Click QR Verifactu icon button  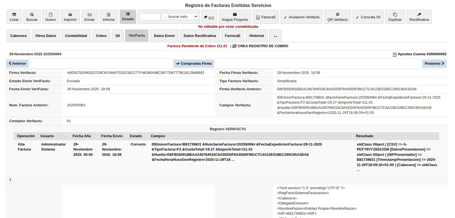[338, 17]
